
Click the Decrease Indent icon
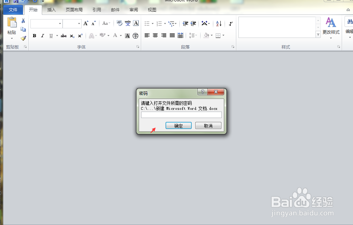[185, 23]
